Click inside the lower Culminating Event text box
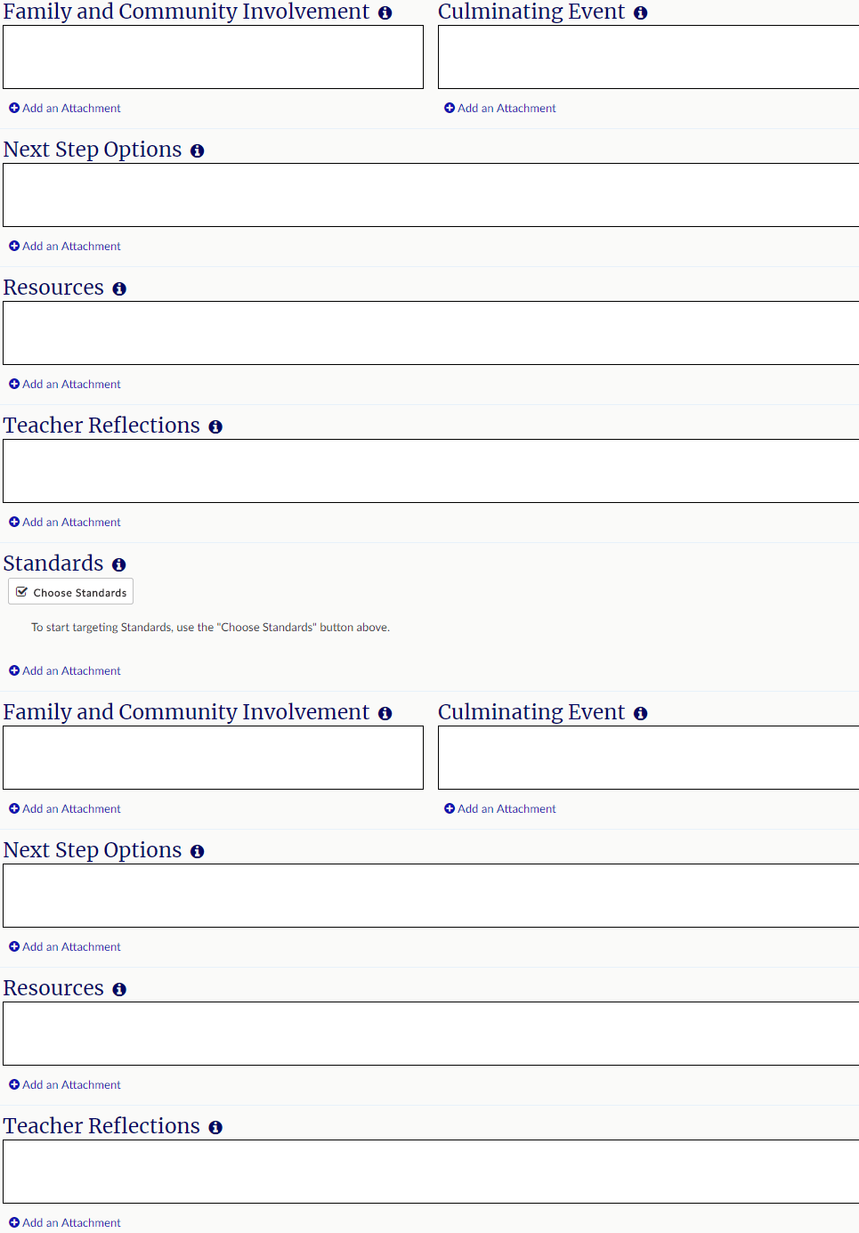 point(648,758)
